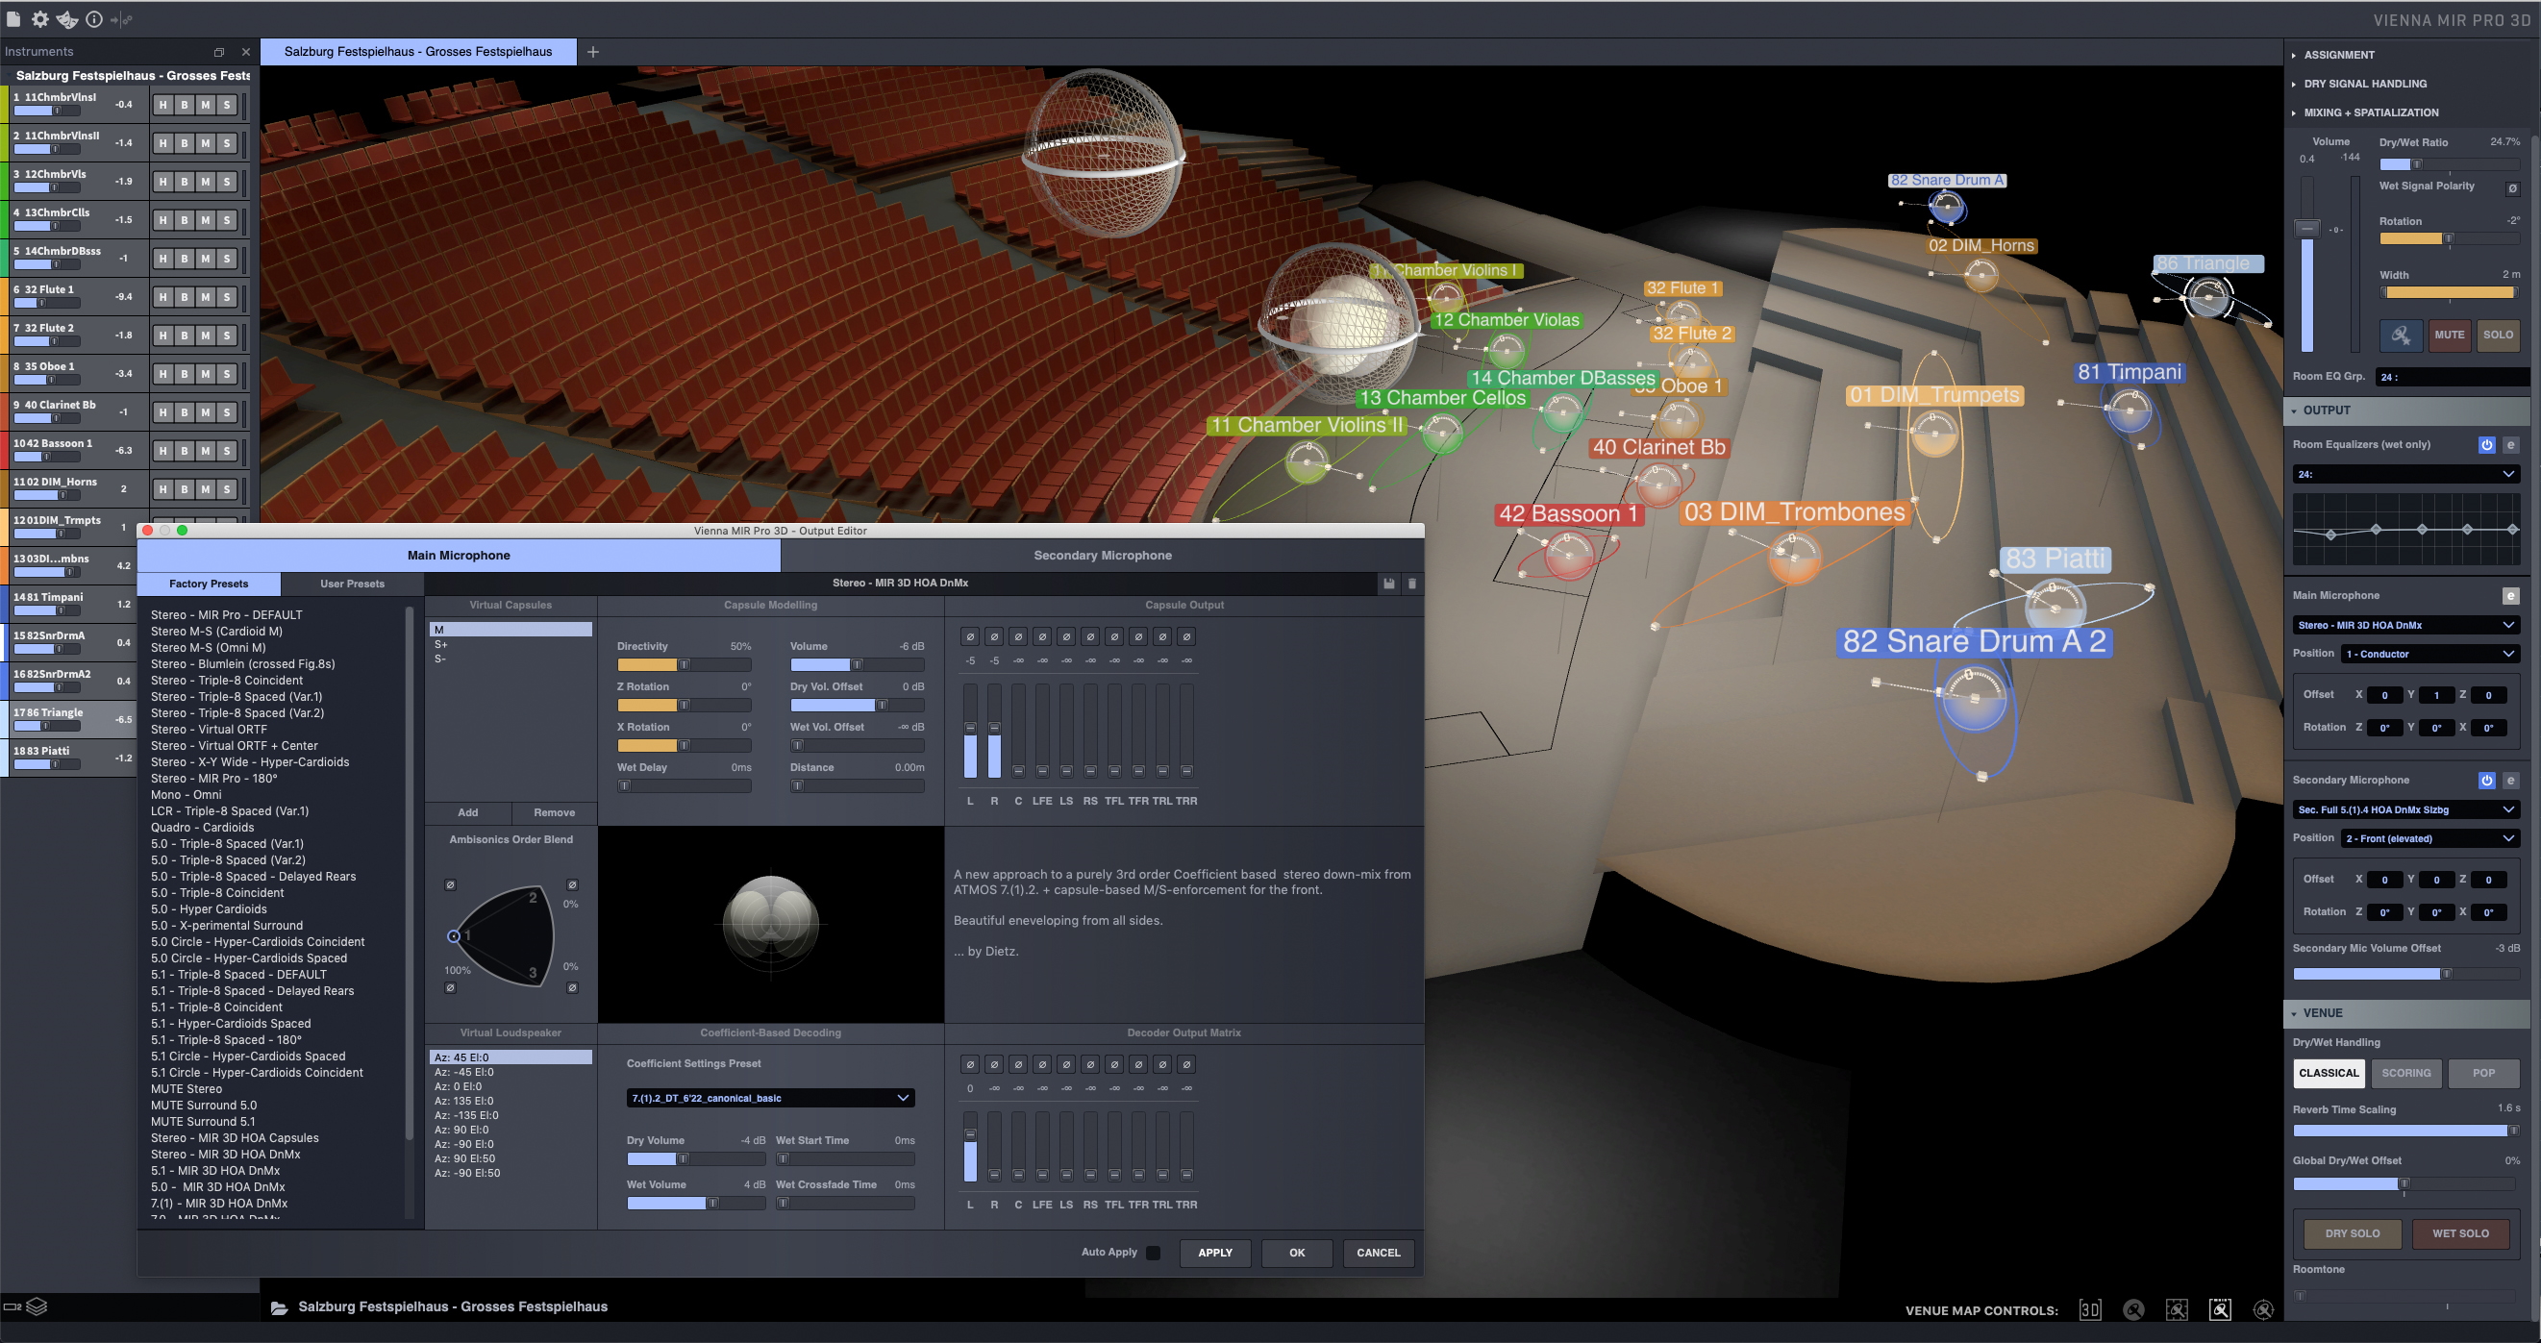2541x1343 pixels.
Task: Click the APPLY button
Action: click(x=1214, y=1254)
